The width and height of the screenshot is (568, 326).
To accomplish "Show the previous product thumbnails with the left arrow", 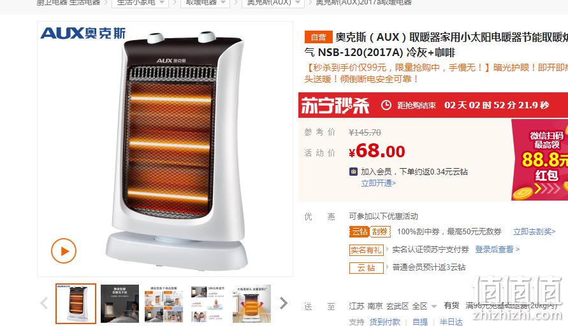I will 44,303.
